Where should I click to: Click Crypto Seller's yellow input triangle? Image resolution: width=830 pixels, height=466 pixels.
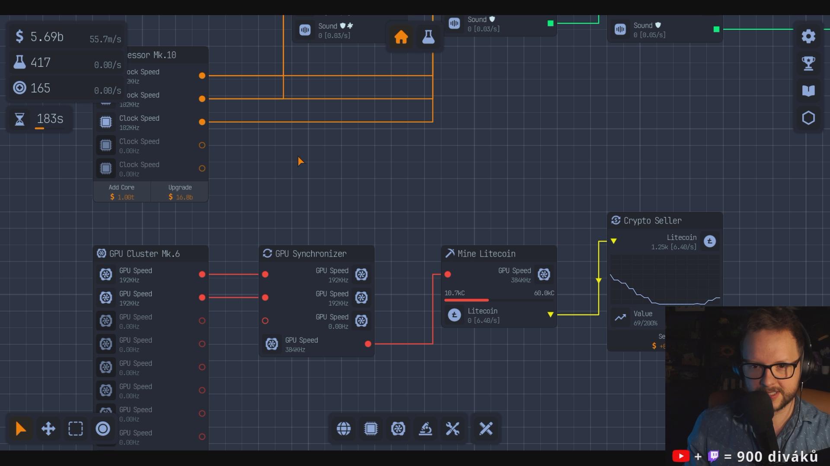(x=613, y=241)
